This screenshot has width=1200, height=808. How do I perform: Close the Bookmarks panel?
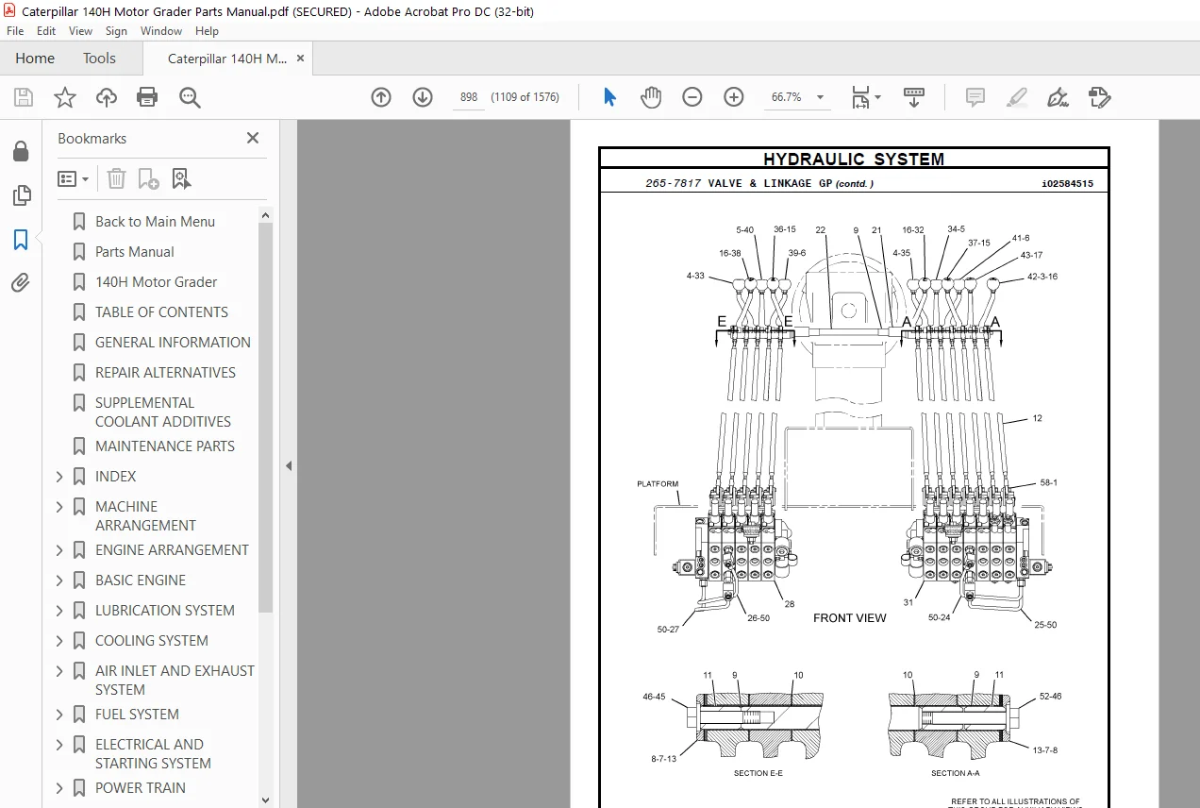[253, 138]
